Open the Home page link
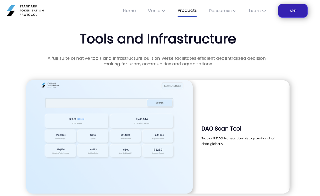The width and height of the screenshot is (320, 196). pyautogui.click(x=129, y=11)
